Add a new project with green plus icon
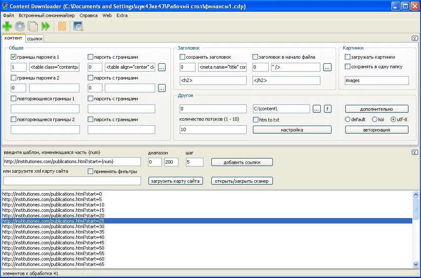The width and height of the screenshot is (421, 278). click(7, 26)
